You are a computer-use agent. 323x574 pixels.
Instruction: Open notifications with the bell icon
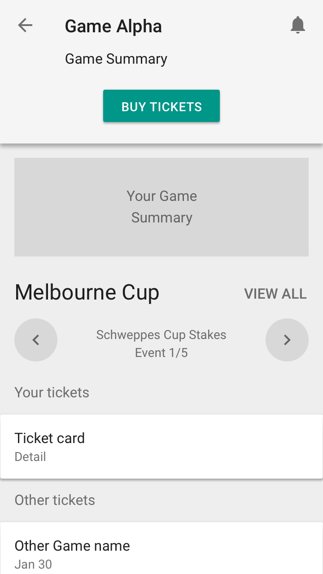click(x=298, y=26)
